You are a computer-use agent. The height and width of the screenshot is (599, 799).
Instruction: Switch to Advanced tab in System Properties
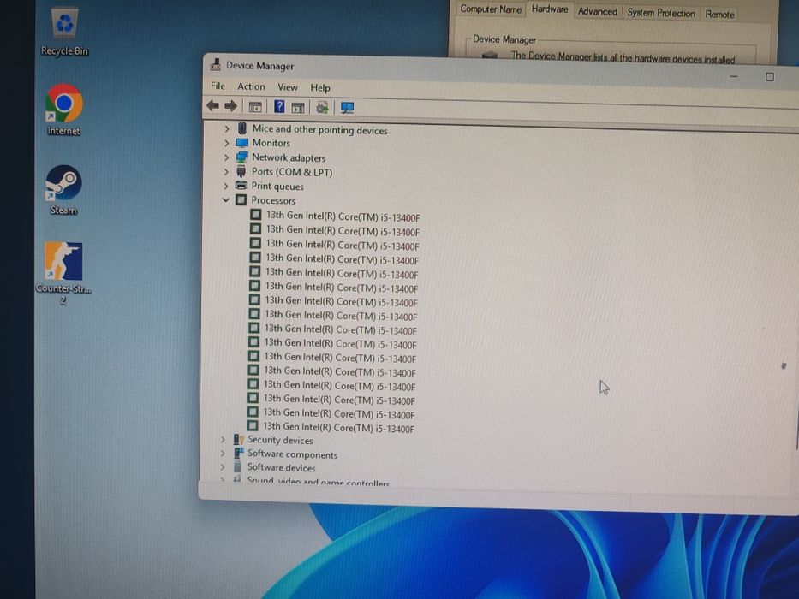pos(597,11)
